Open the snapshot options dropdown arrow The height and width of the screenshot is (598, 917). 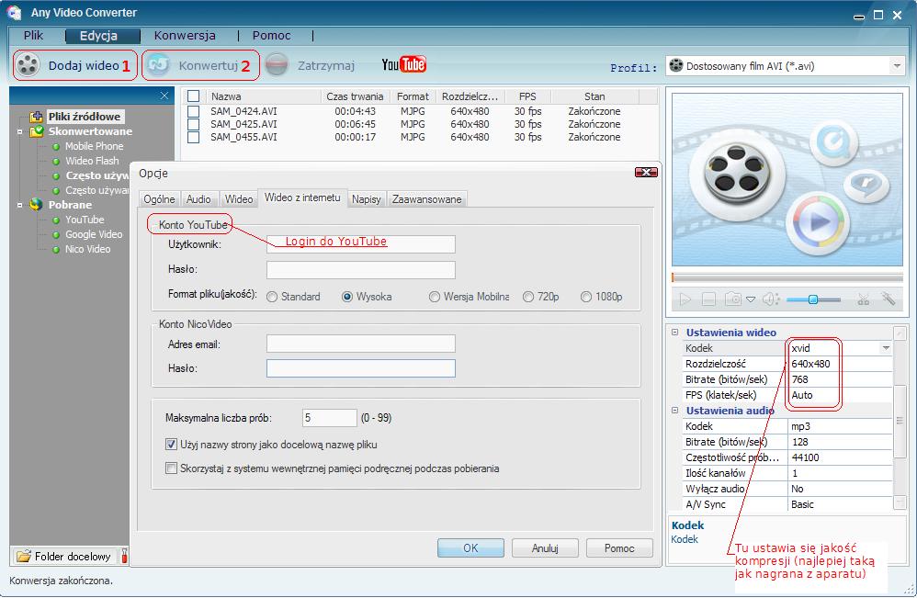tap(752, 299)
